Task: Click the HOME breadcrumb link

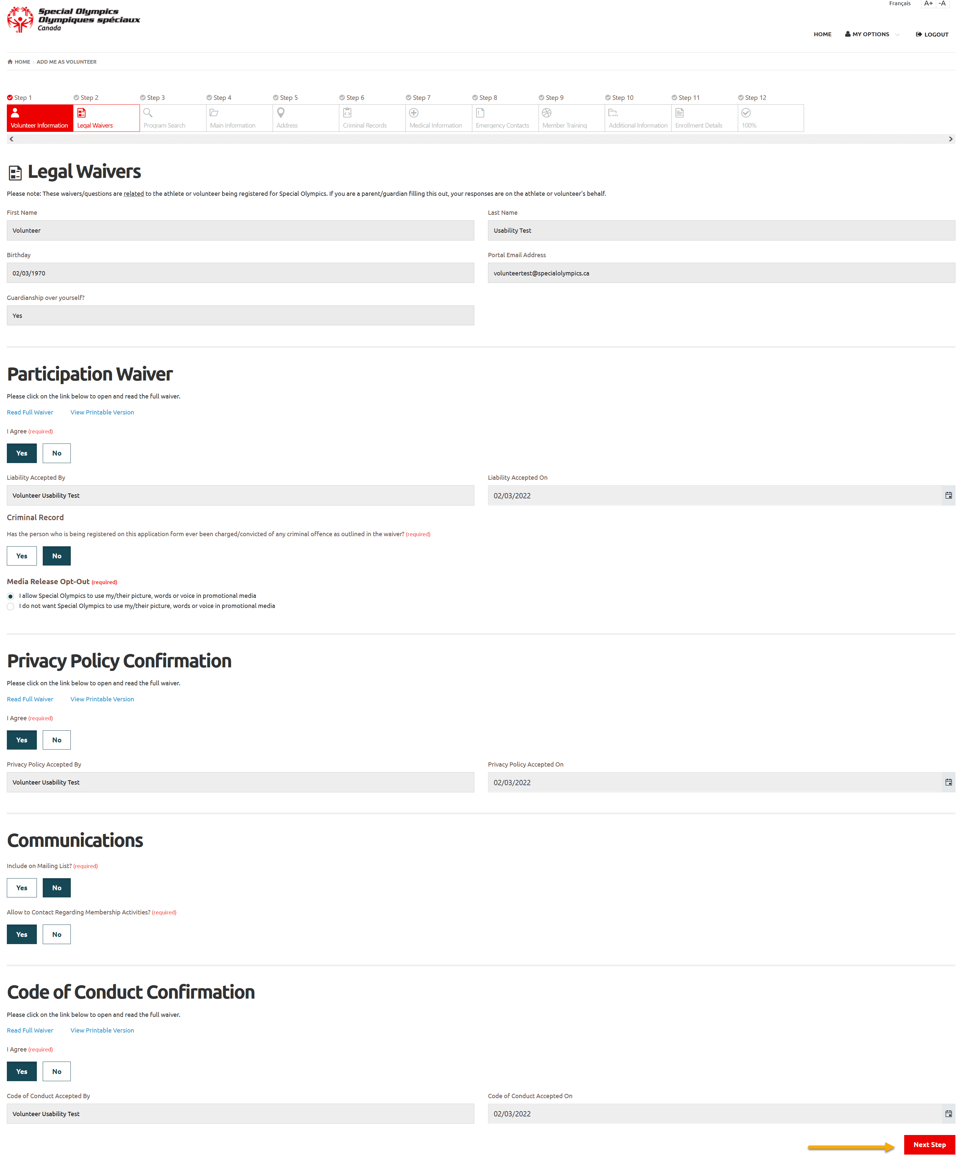Action: (x=22, y=62)
